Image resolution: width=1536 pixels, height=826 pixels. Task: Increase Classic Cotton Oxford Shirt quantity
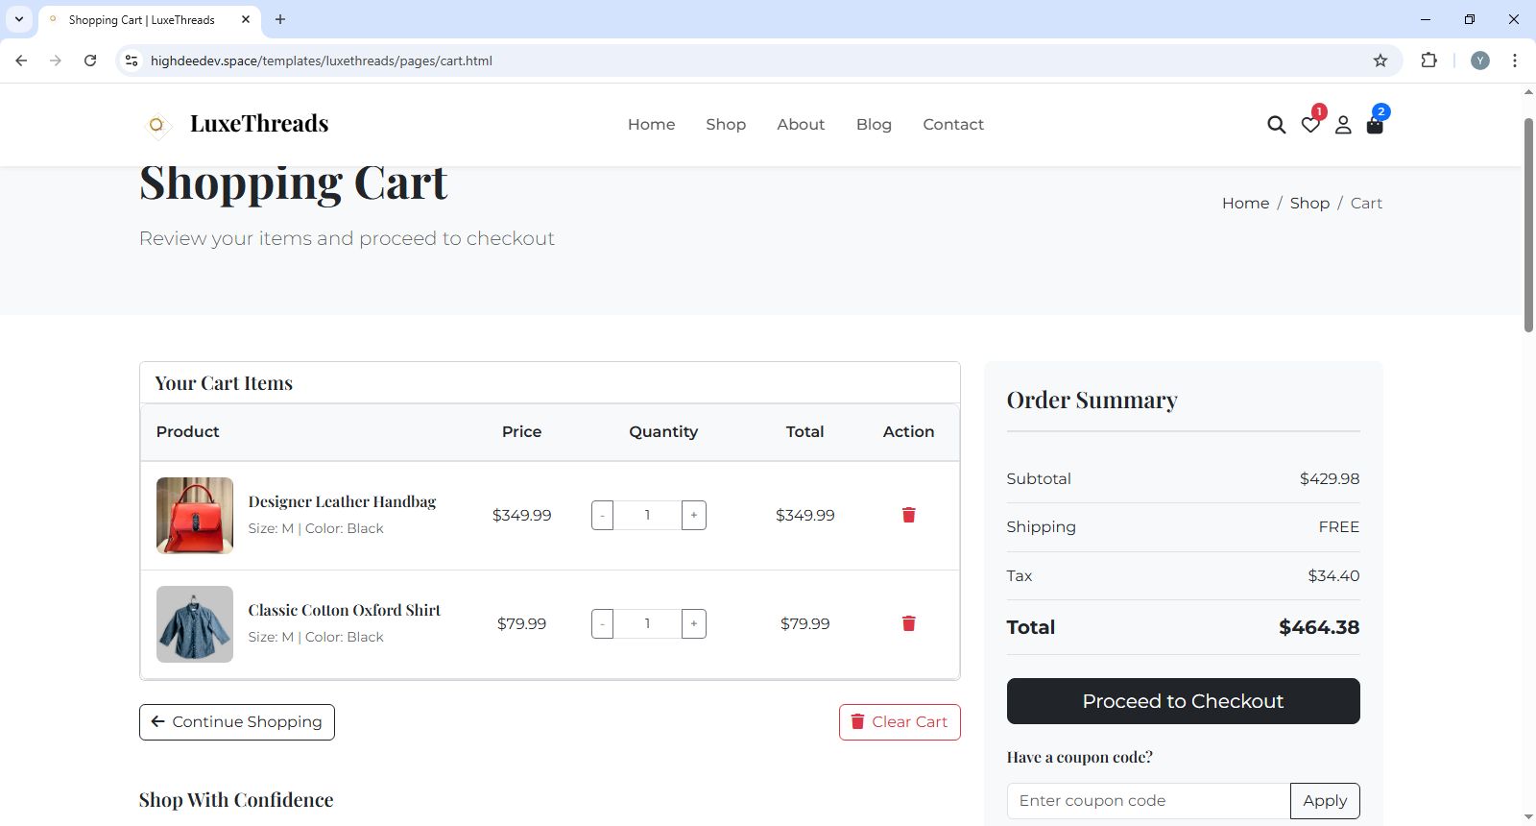click(693, 624)
